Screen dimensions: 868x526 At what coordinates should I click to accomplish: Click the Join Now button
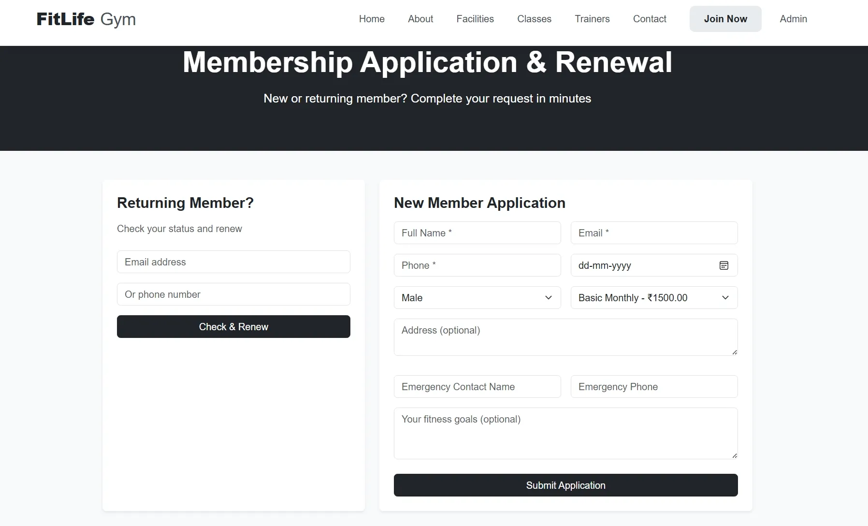[725, 19]
